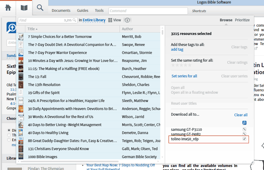Click the library info circle icon

click(127, 20)
